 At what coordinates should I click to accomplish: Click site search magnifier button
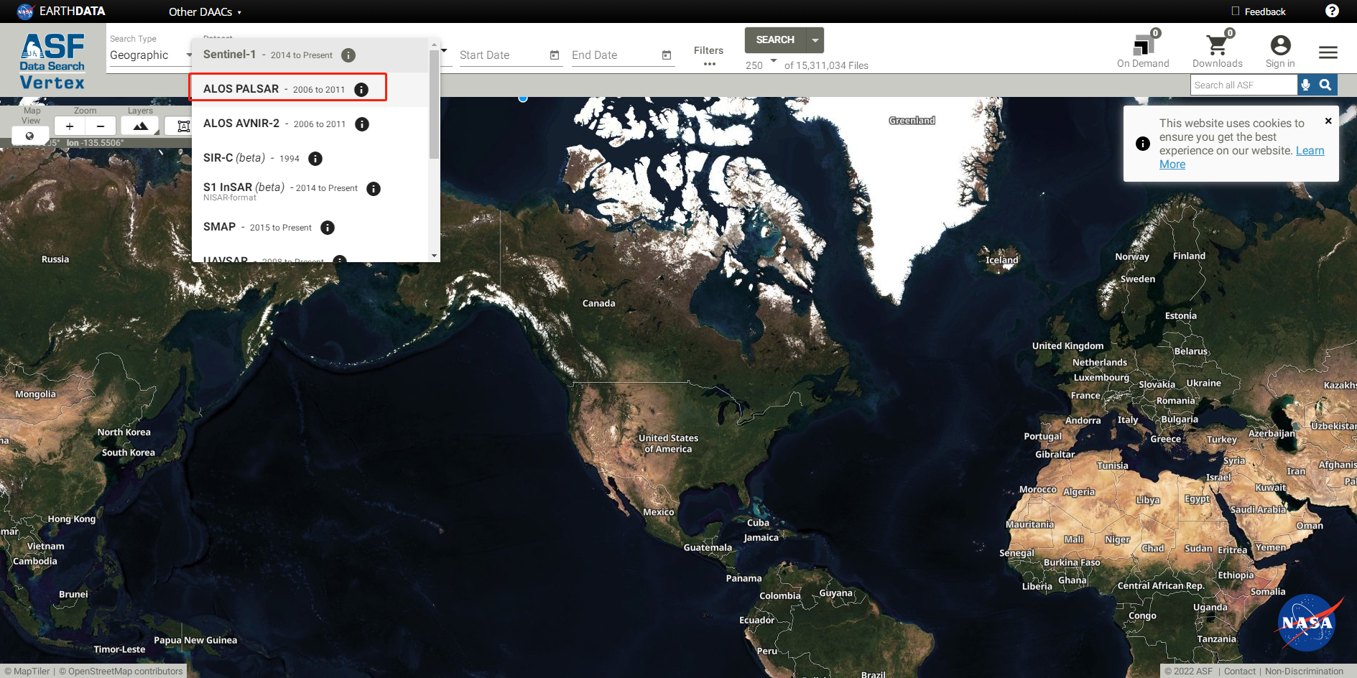coord(1325,85)
